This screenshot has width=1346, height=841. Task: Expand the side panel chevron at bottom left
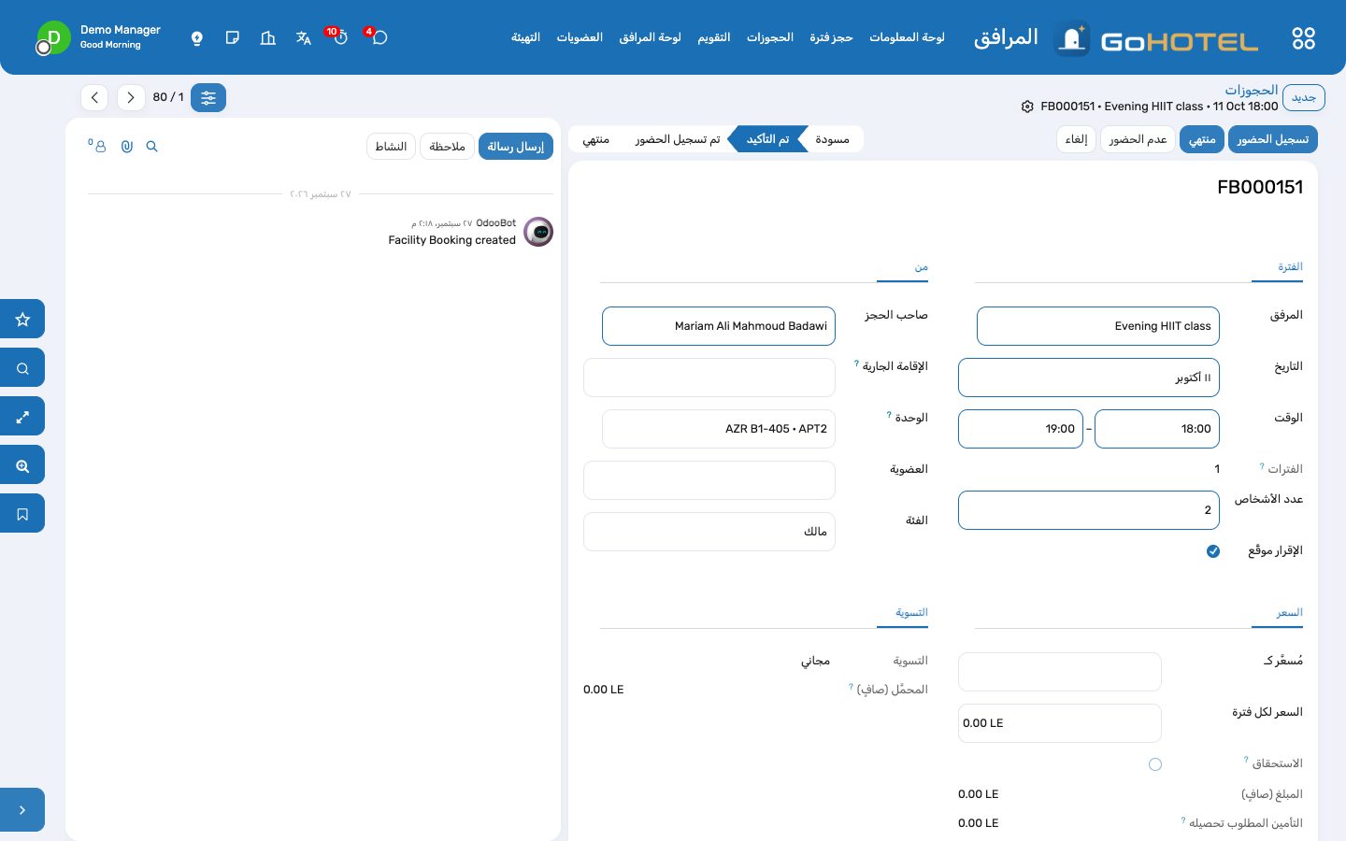tap(22, 810)
